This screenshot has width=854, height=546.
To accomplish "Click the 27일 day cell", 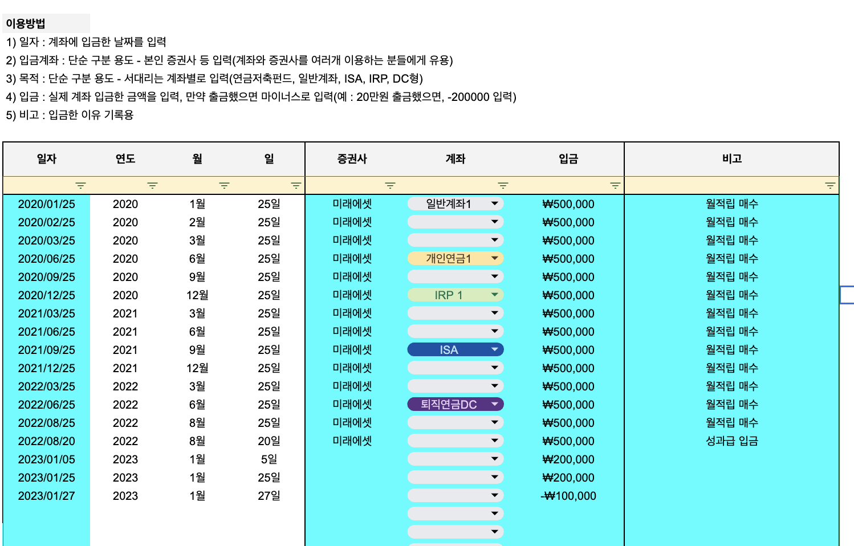I will (269, 496).
